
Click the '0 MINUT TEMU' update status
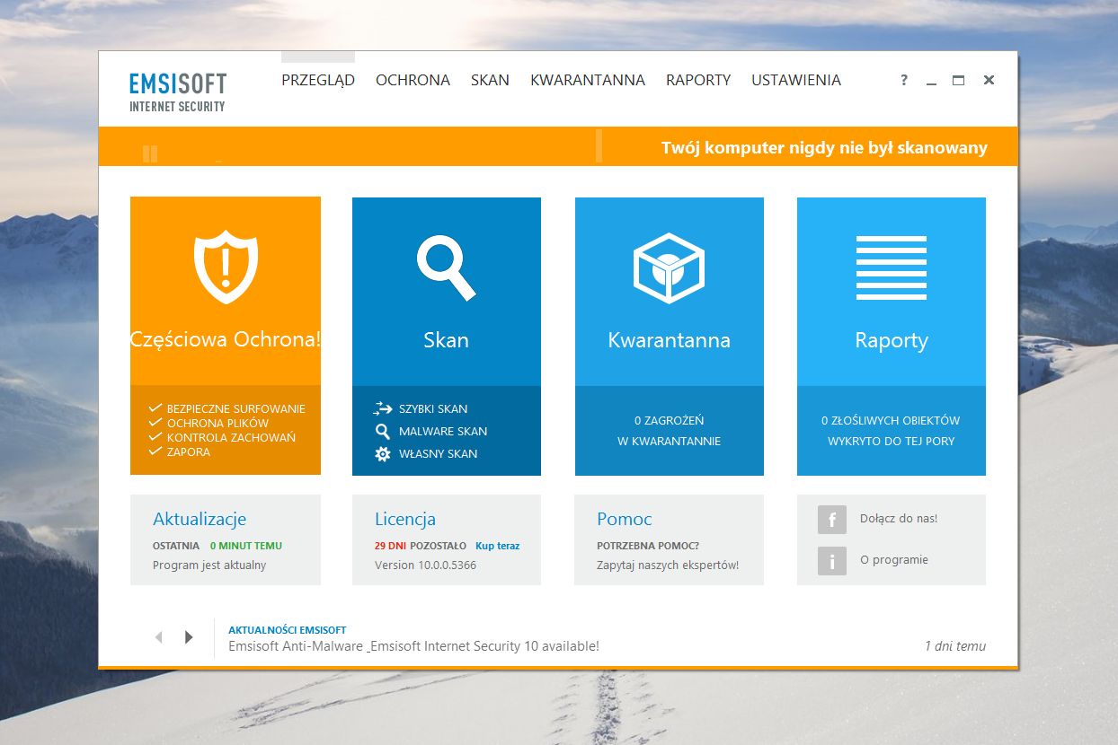click(x=246, y=546)
